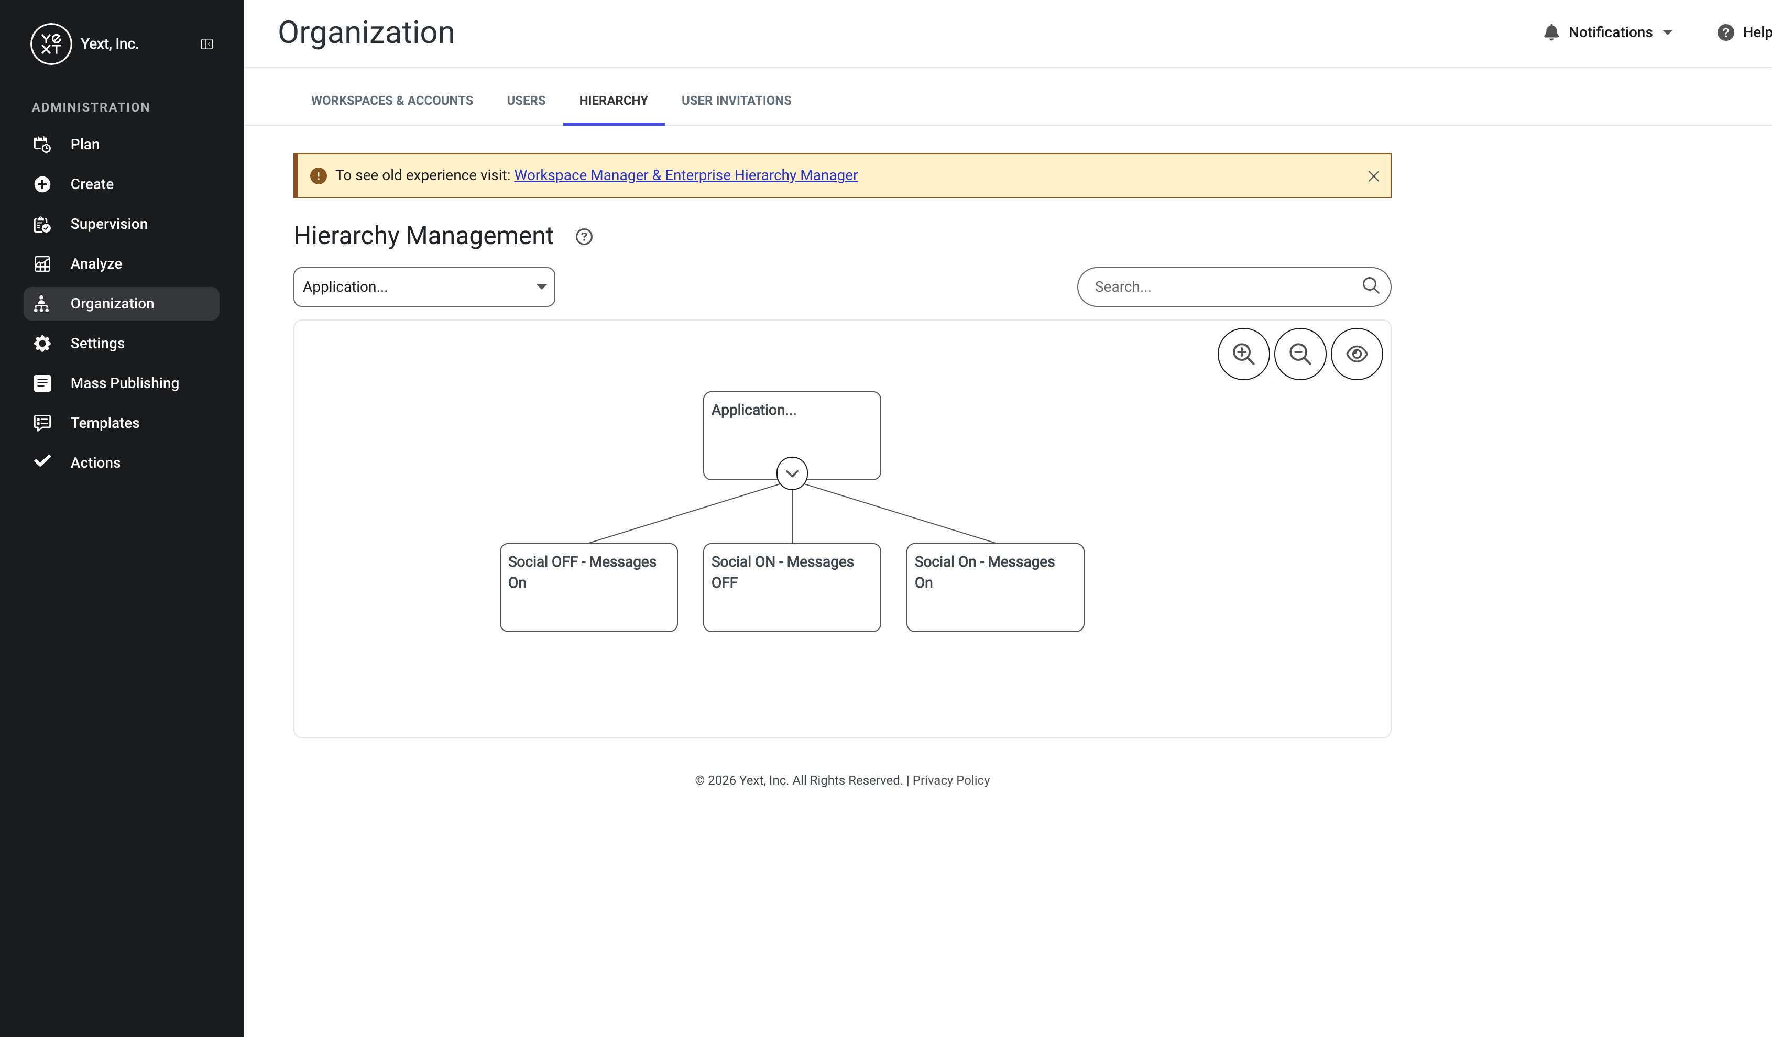Open the Hierarchy Management help icon
The image size is (1772, 1037).
click(584, 237)
